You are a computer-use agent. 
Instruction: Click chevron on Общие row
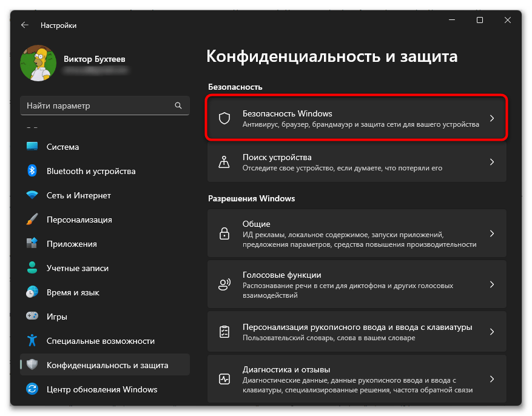coord(492,233)
